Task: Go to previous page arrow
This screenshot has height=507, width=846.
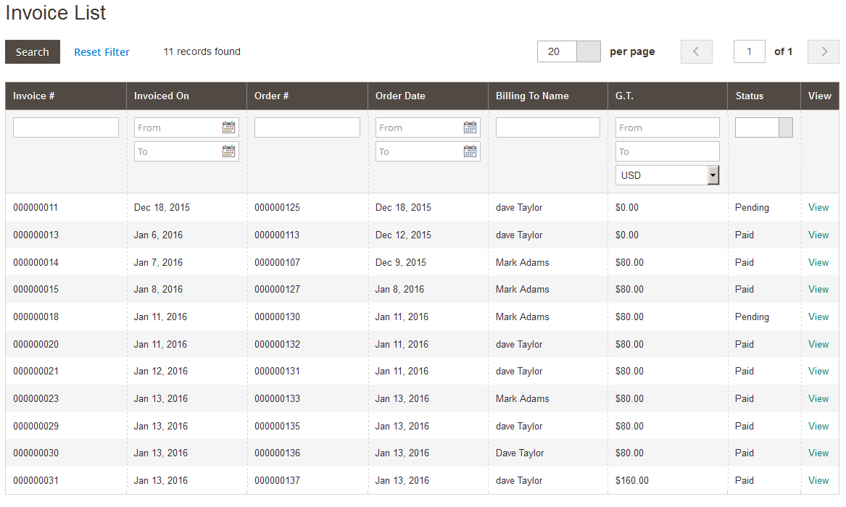Action: pos(697,51)
